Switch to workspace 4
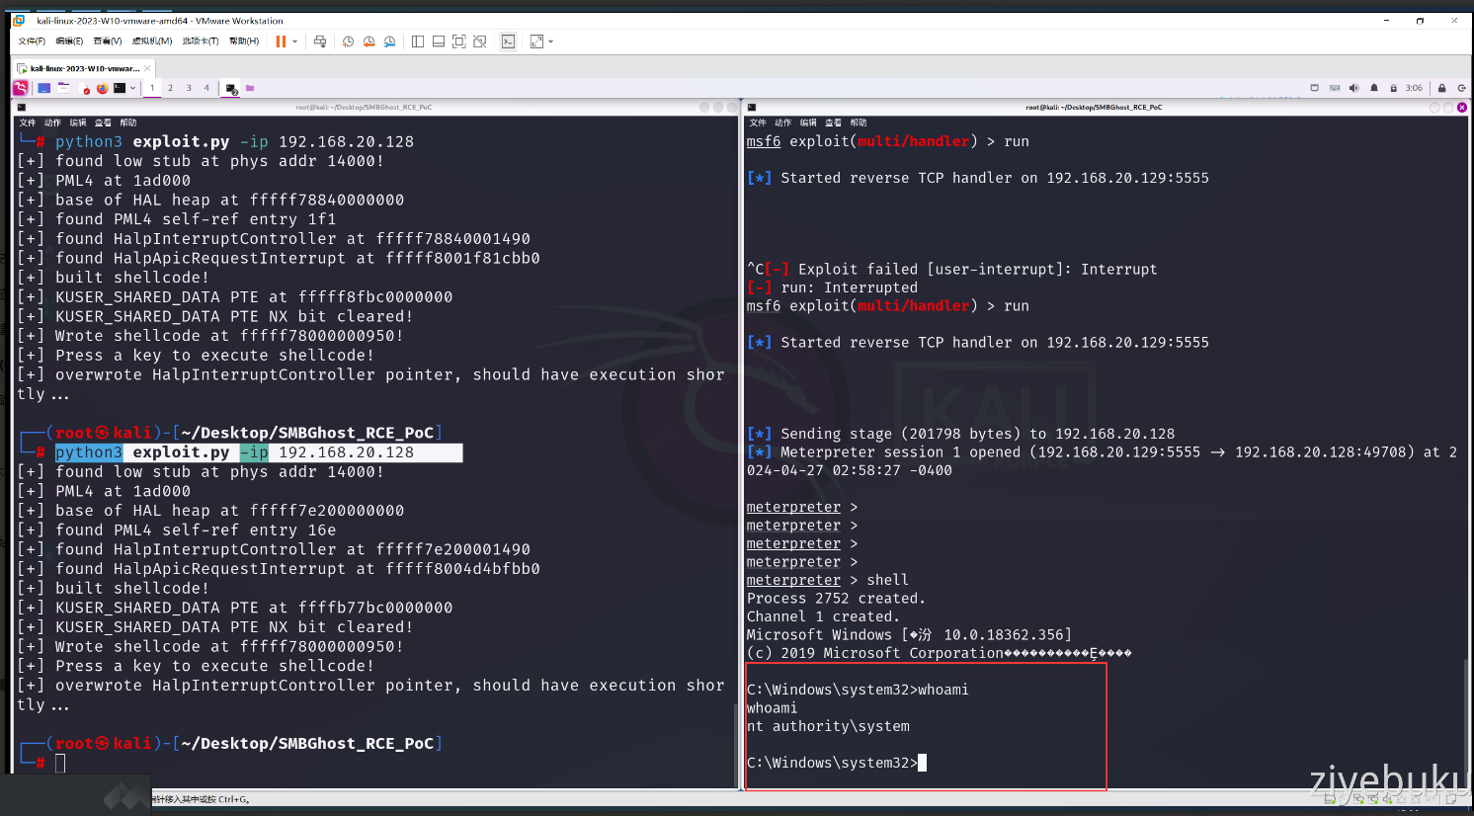 click(x=206, y=88)
